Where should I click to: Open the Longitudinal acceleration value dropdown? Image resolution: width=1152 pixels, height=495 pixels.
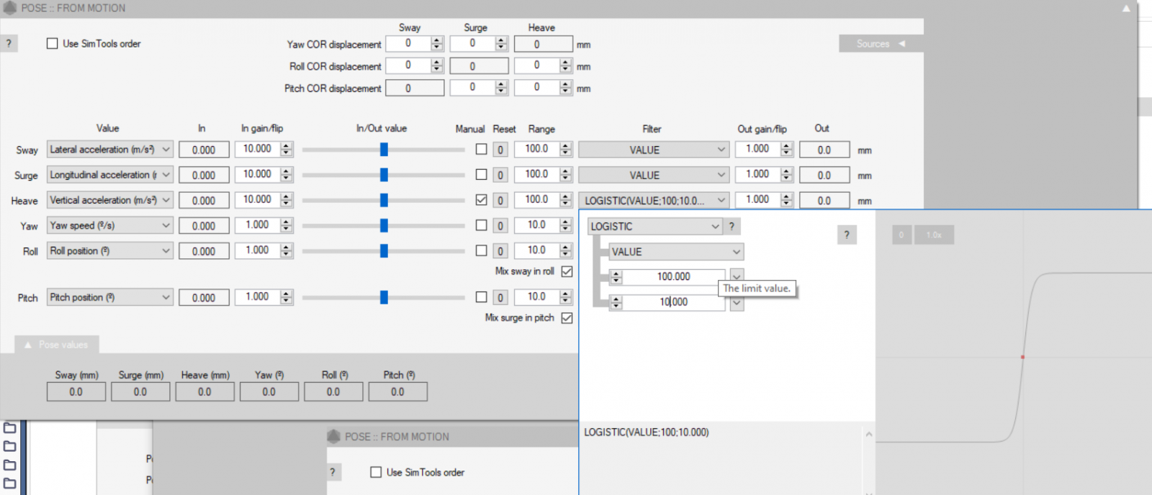(x=110, y=174)
